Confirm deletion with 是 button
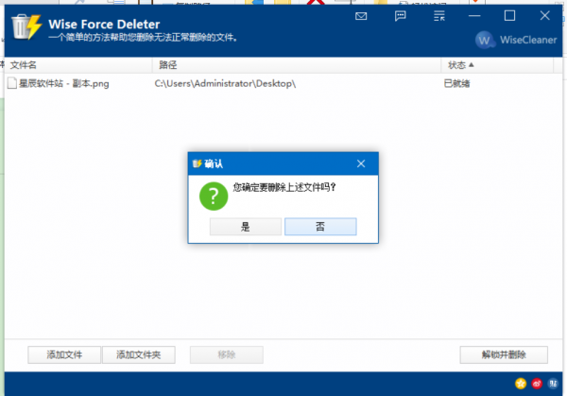 (246, 227)
